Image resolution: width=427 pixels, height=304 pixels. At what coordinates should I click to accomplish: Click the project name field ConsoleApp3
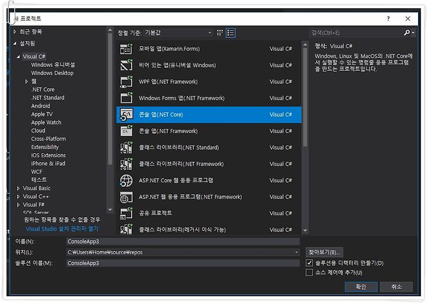183,241
